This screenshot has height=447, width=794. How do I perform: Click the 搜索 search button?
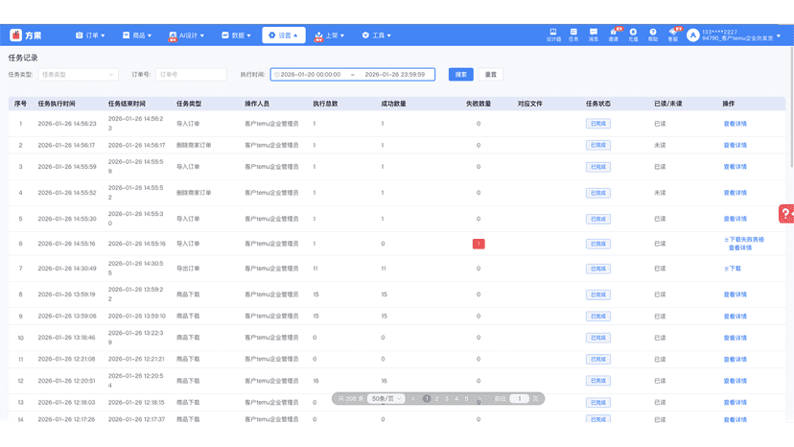[x=461, y=75]
